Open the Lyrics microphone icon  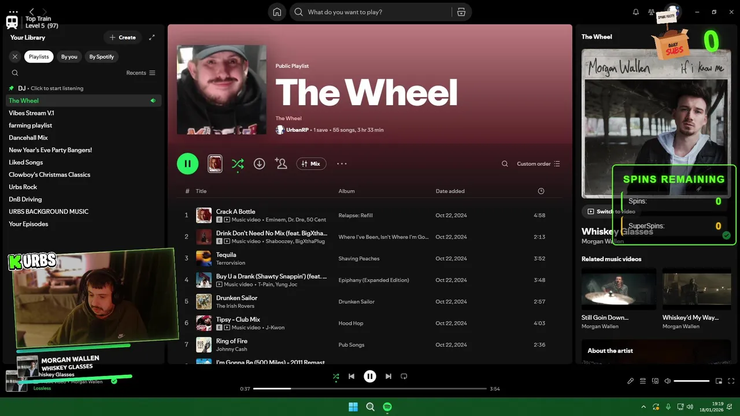pos(631,381)
